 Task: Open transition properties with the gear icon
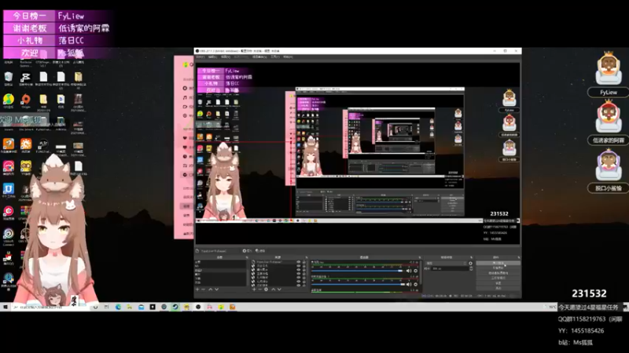click(470, 264)
